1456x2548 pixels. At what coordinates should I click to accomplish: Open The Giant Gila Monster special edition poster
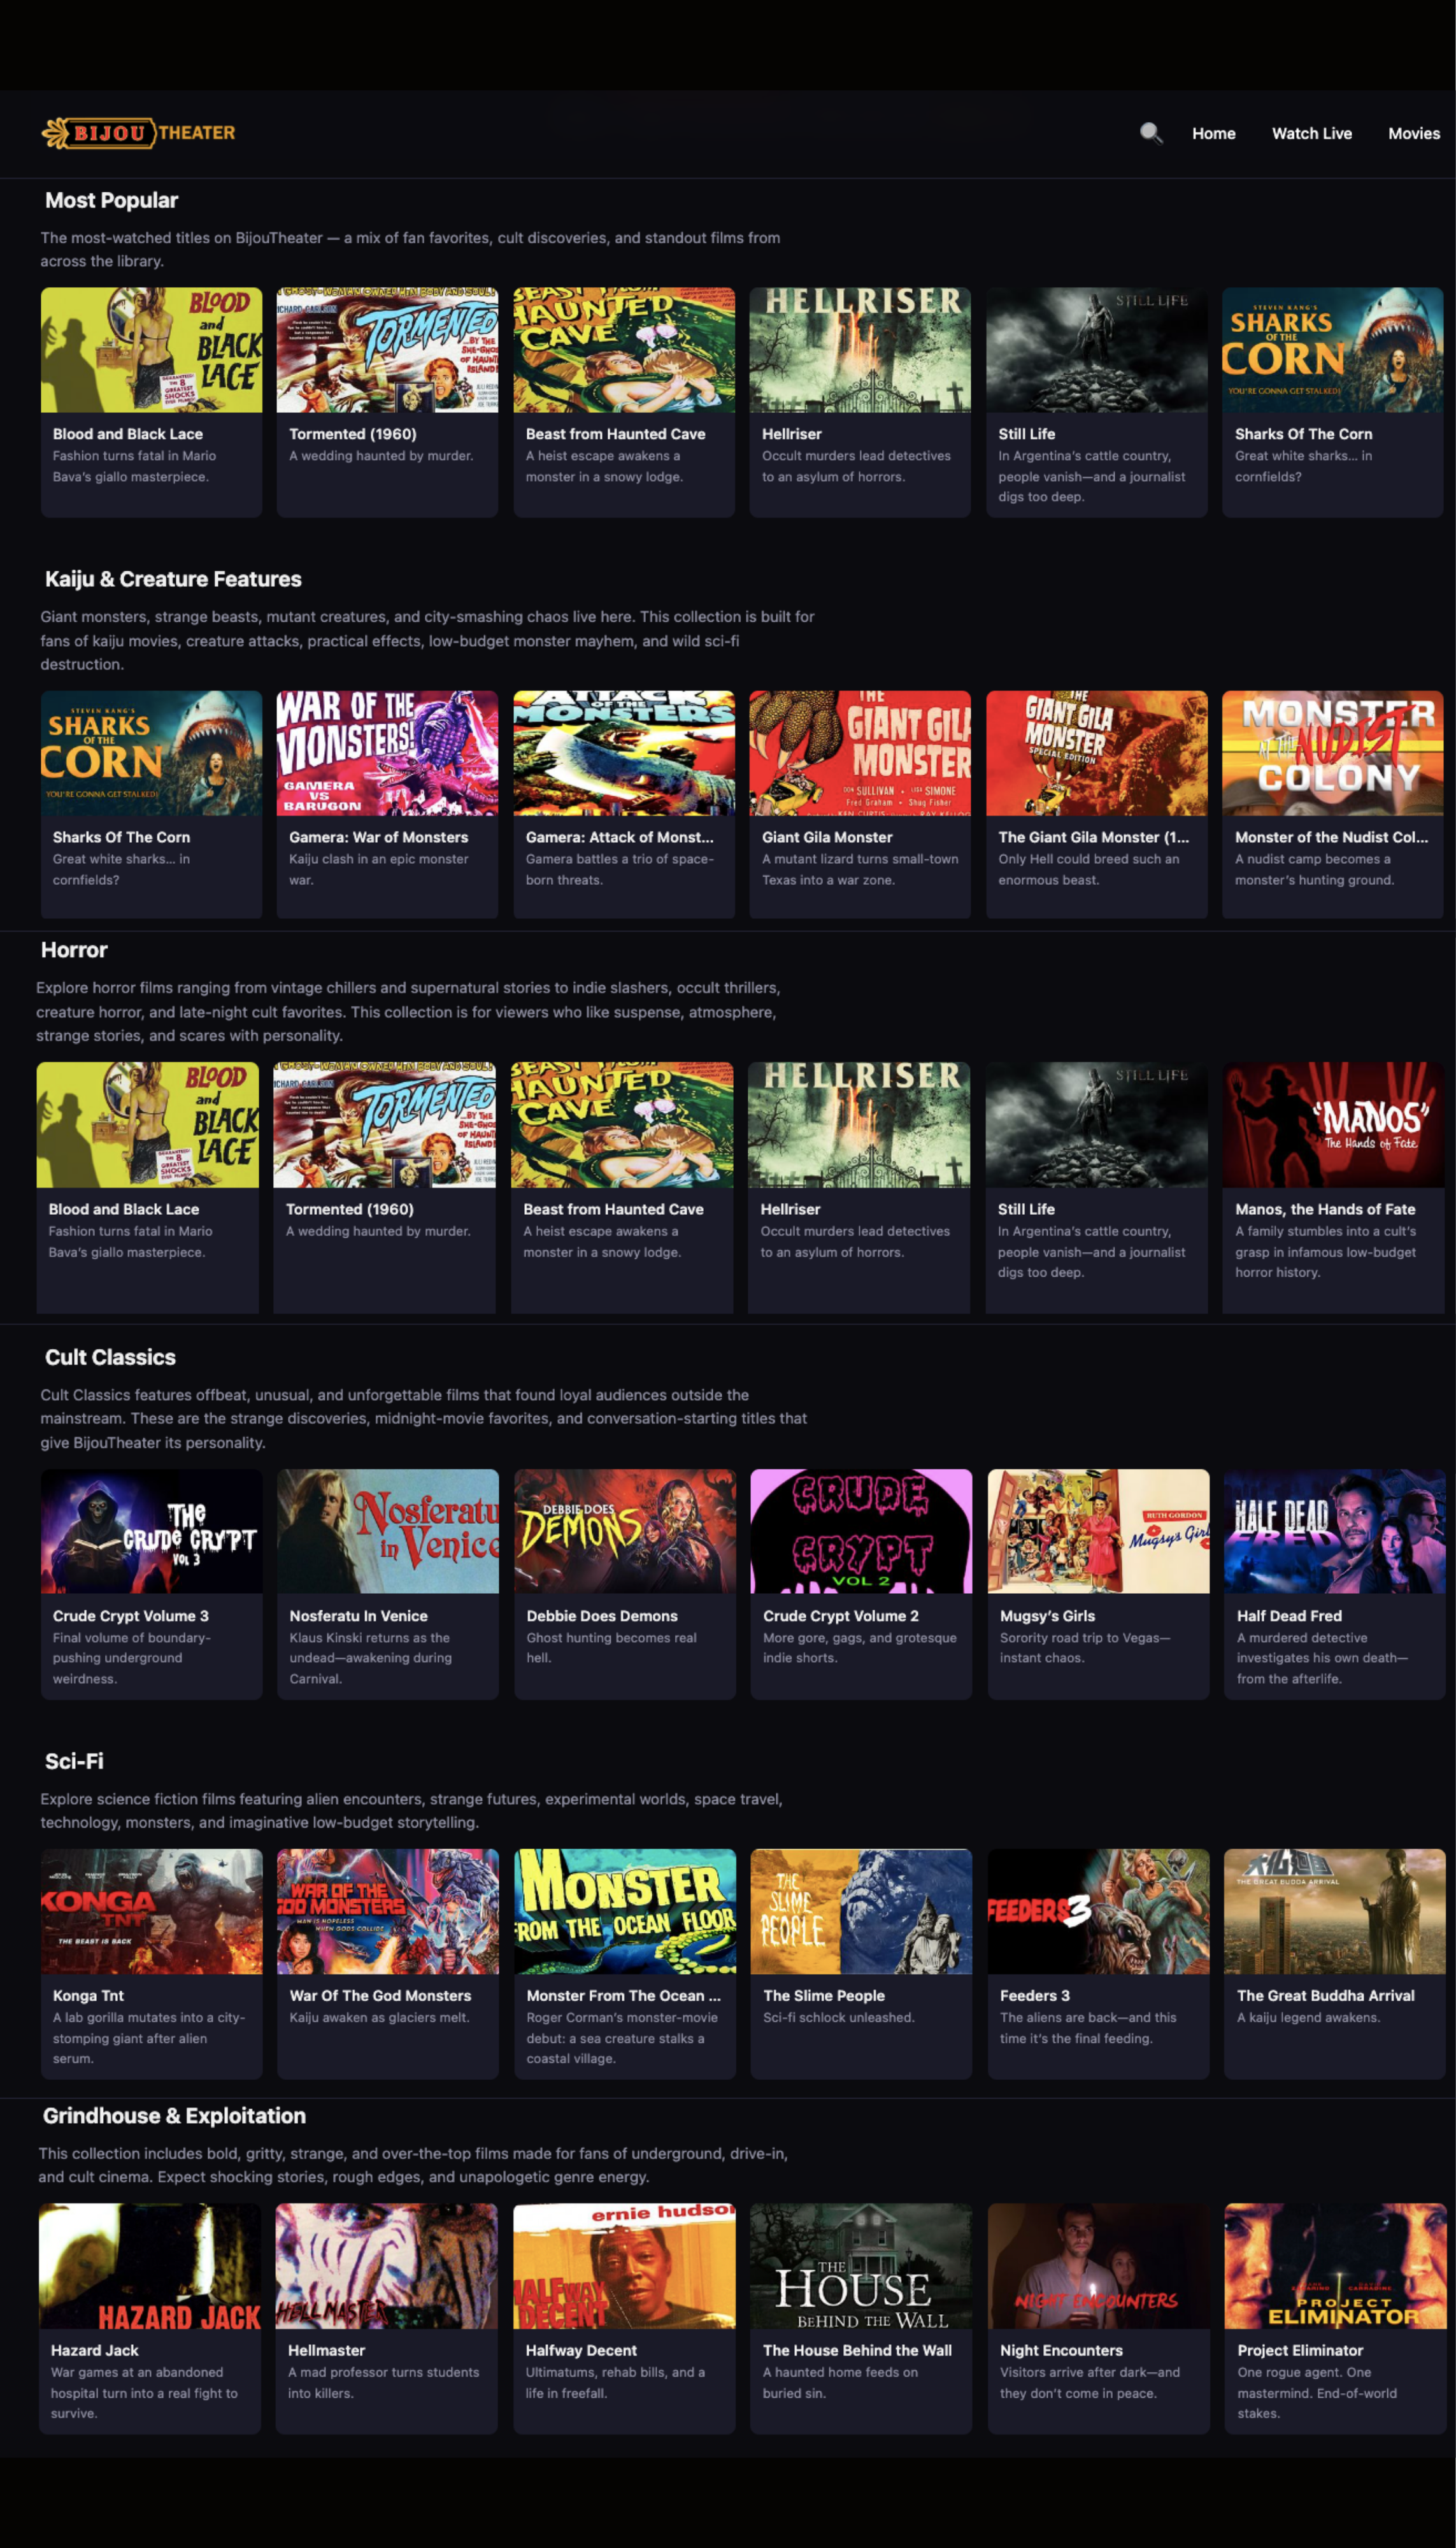[1096, 753]
